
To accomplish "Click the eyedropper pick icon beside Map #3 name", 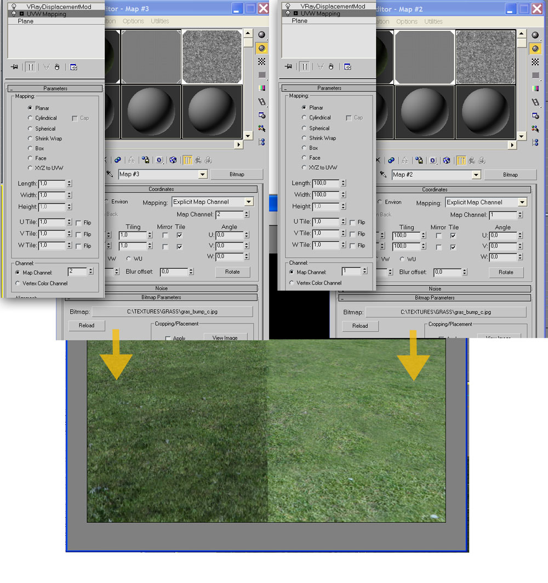I will [x=110, y=174].
